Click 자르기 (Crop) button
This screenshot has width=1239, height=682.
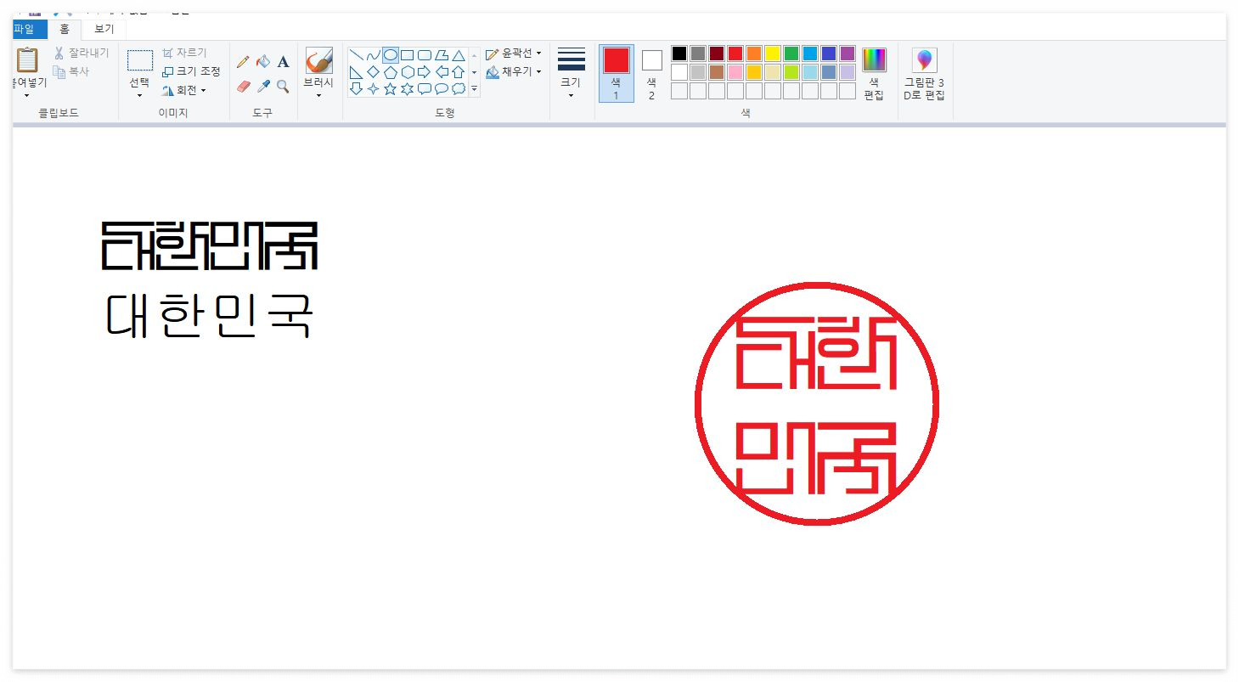point(184,53)
